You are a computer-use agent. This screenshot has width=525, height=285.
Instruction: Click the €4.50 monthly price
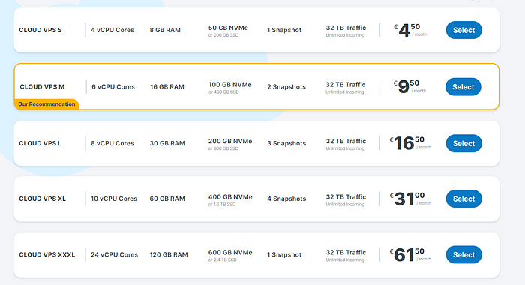410,30
